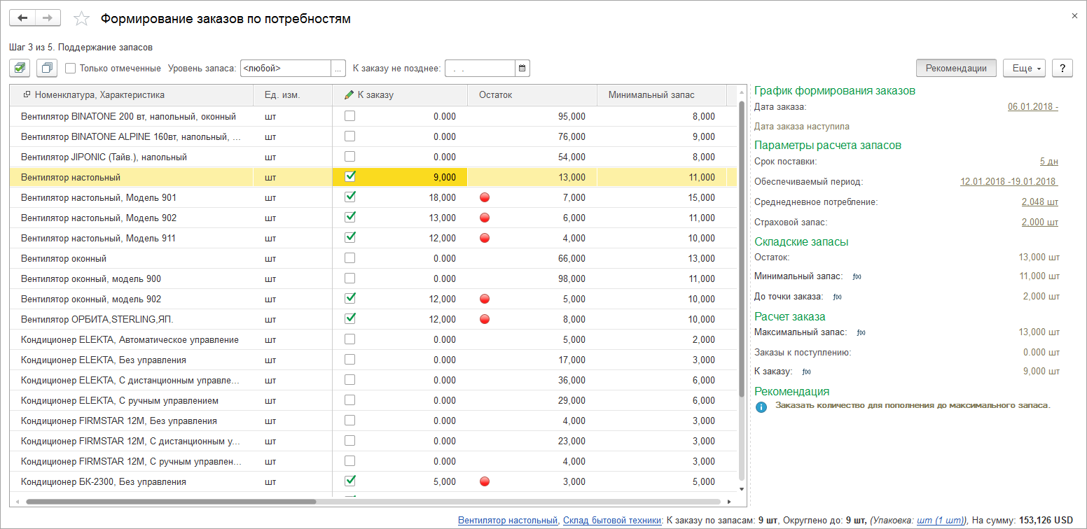Click red indicator for Вентилятор настольный, Модель 901
Viewport: 1087px width, 529px height.
coord(485,197)
